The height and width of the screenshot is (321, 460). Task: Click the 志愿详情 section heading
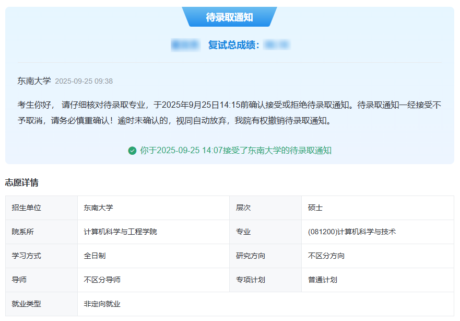pos(21,182)
